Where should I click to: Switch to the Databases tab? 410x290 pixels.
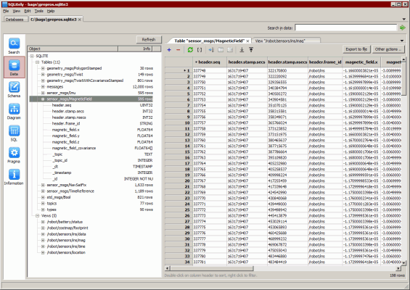click(15, 20)
